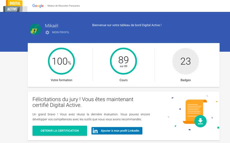
Task: Select the 100% Votre formation progress circle
Action: point(62,61)
